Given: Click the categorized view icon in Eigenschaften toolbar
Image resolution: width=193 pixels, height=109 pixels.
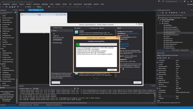Looking at the screenshot, I should (158, 58).
